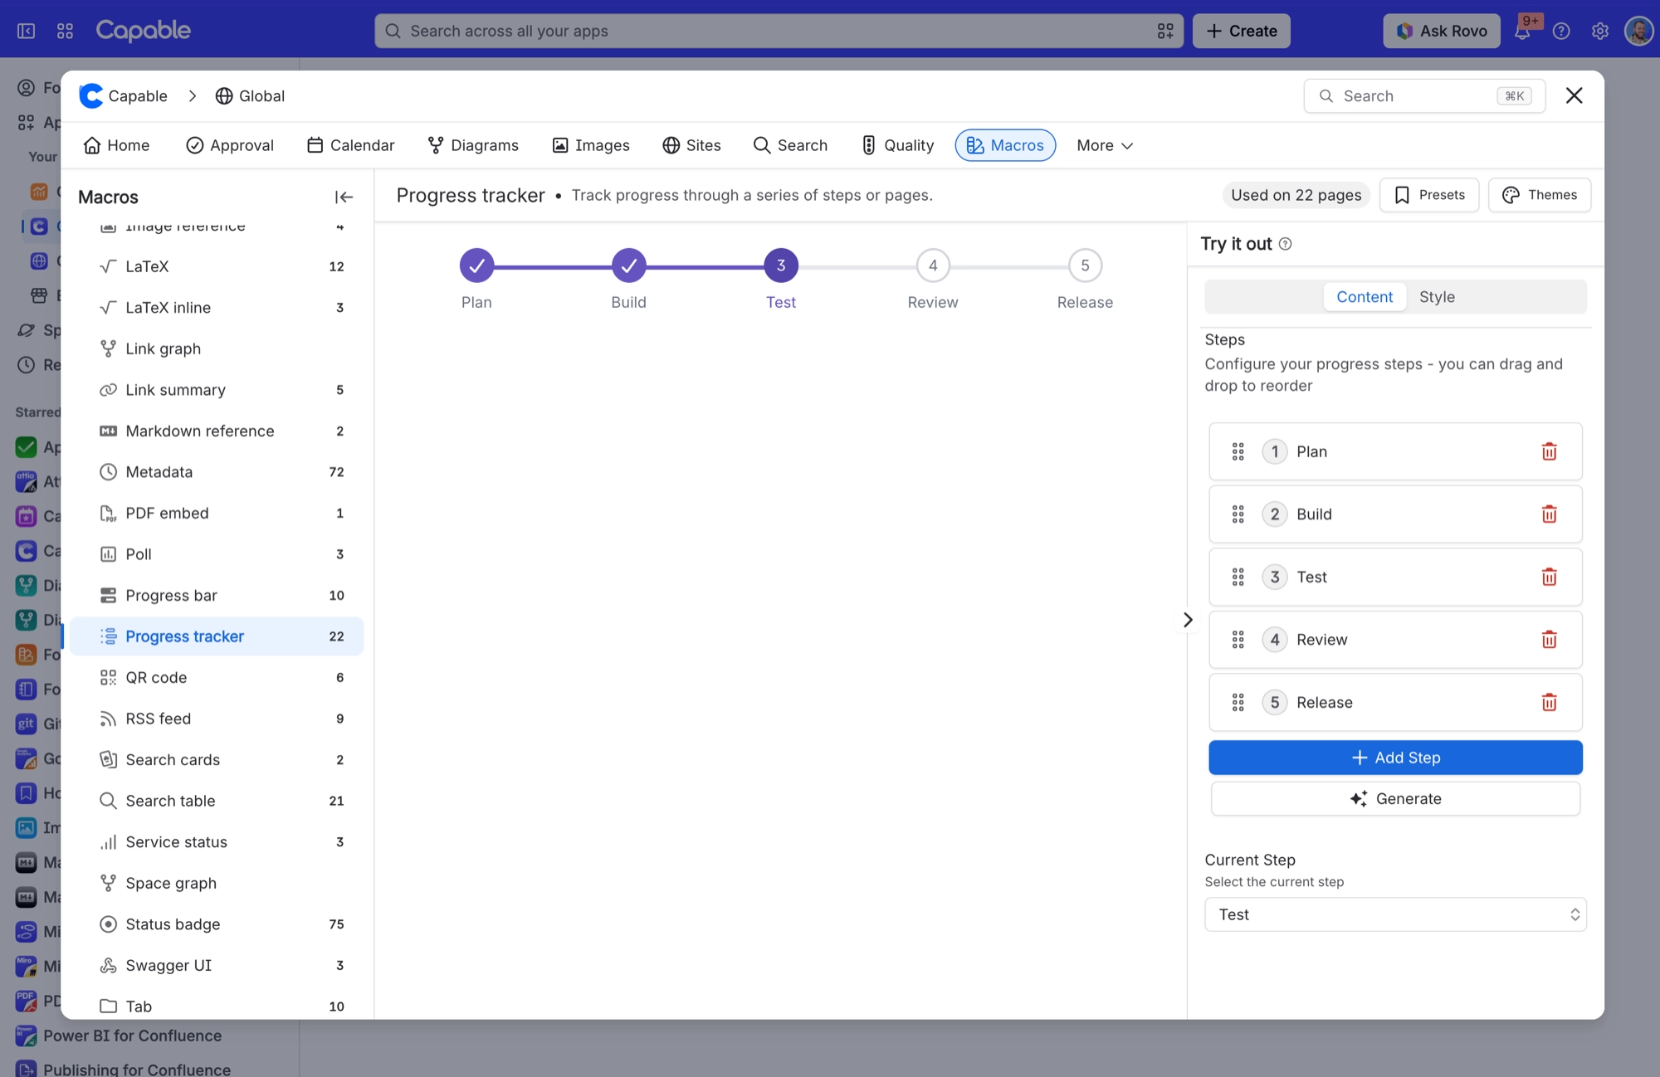Go to the Approval tab
This screenshot has height=1077, width=1660.
230,145
